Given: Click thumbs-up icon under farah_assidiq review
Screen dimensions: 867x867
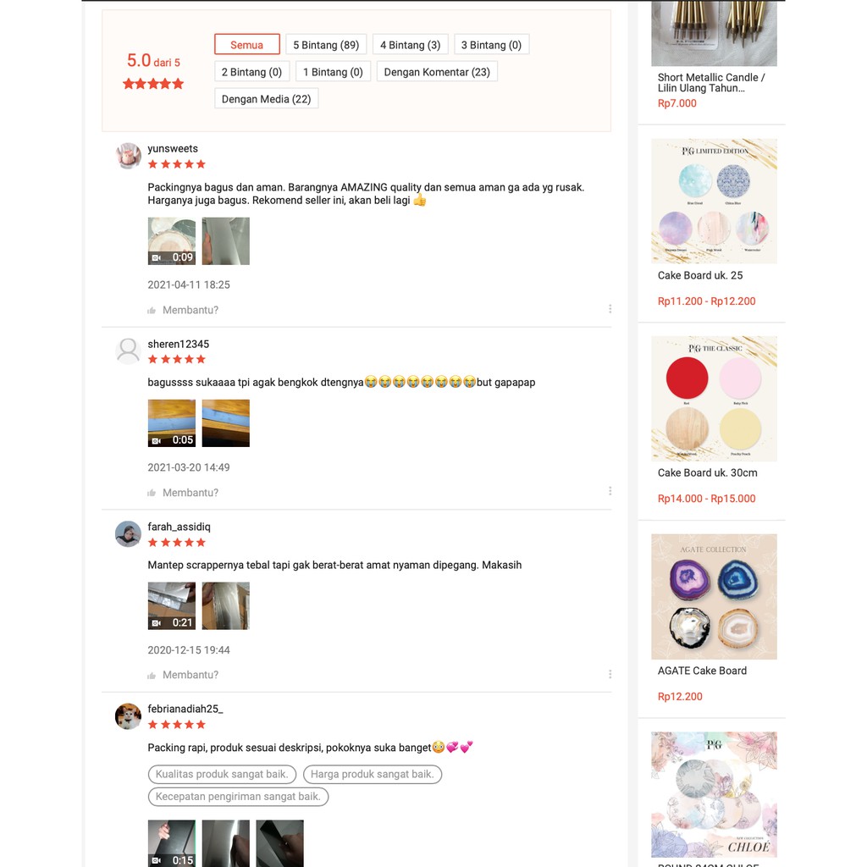Looking at the screenshot, I should [x=152, y=675].
